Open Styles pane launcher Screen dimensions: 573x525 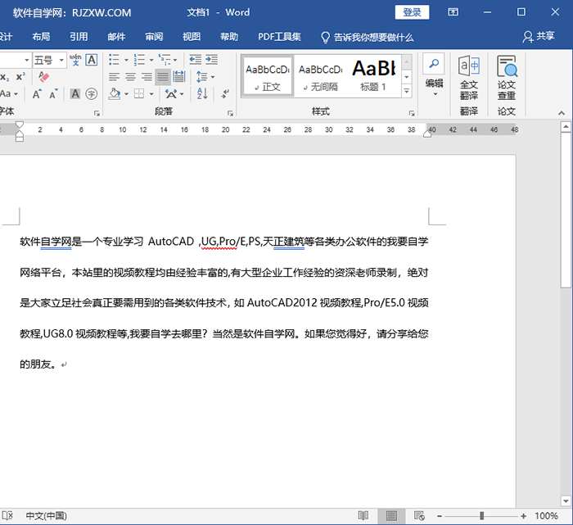click(x=412, y=113)
